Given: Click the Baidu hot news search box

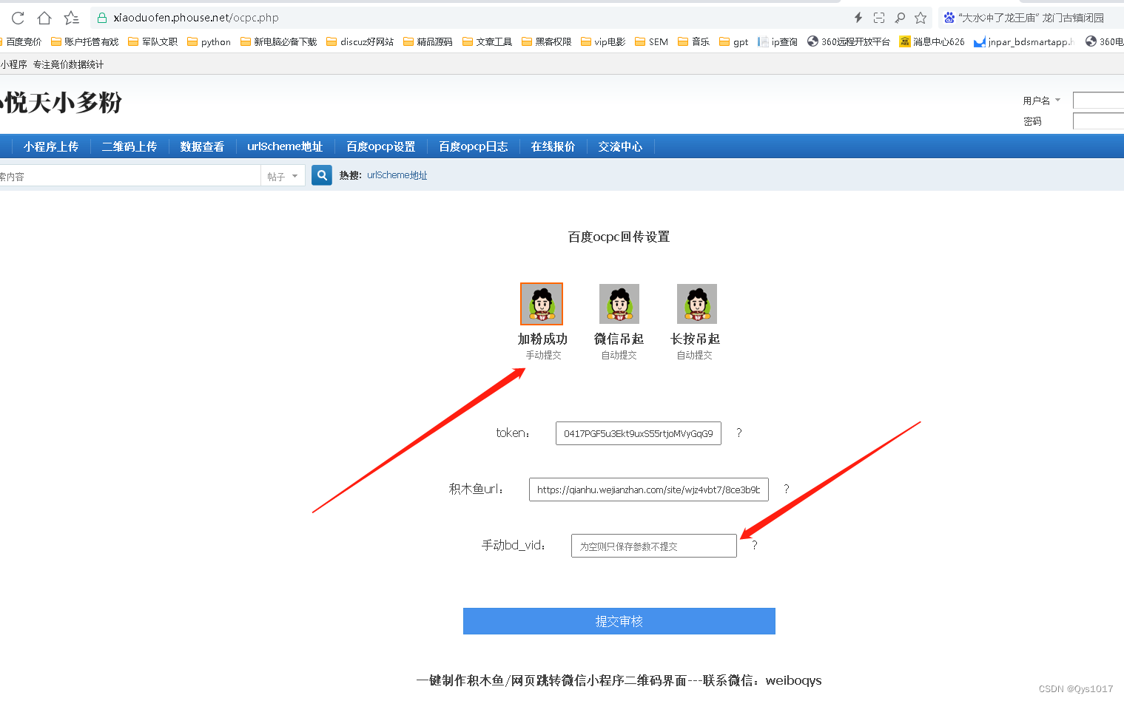Looking at the screenshot, I should (1031, 18).
